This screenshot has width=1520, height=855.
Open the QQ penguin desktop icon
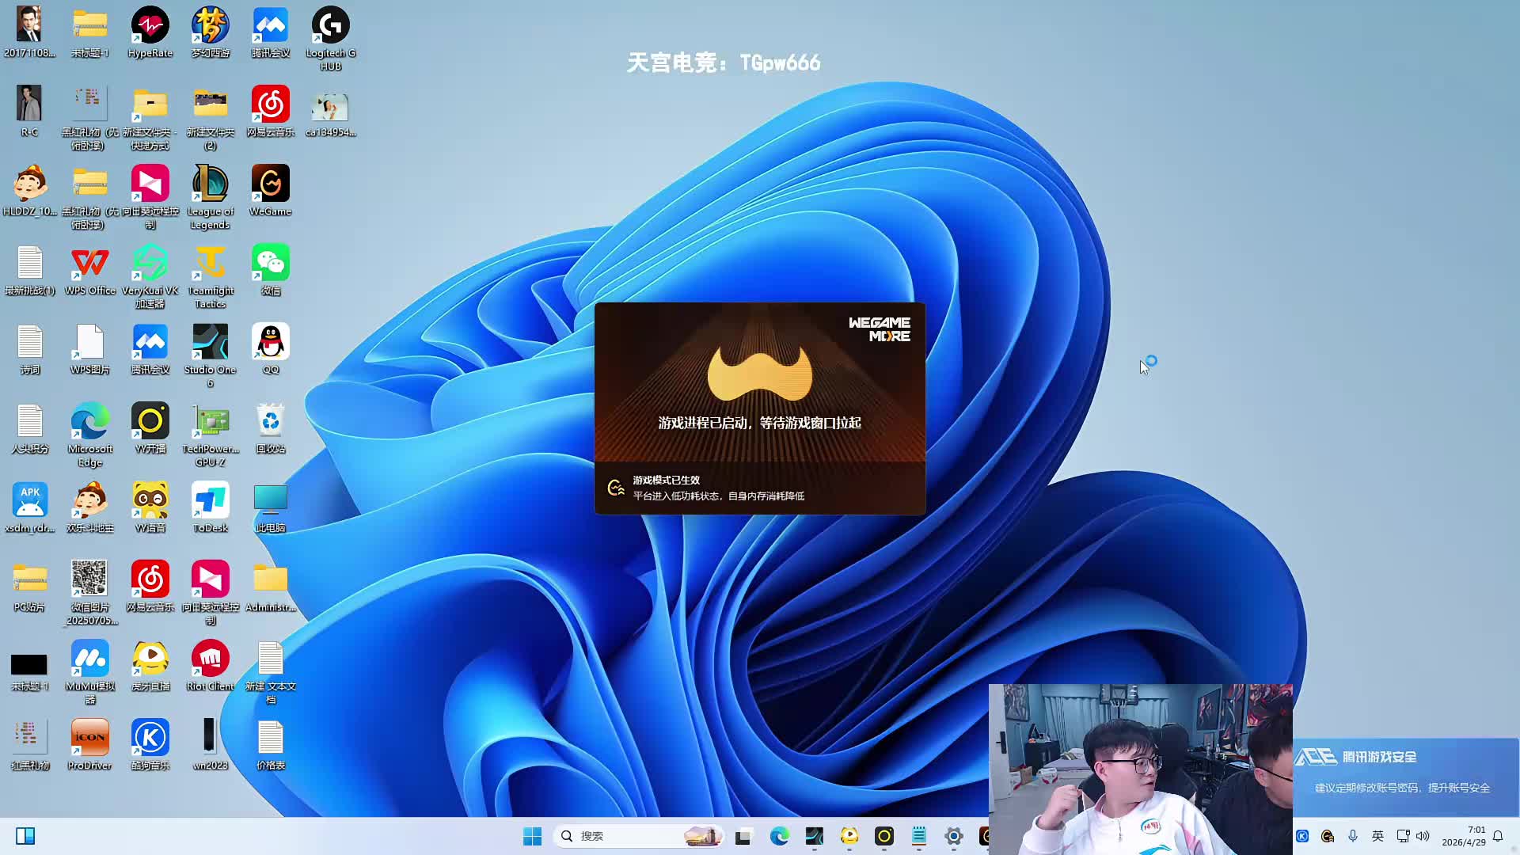[x=270, y=343]
